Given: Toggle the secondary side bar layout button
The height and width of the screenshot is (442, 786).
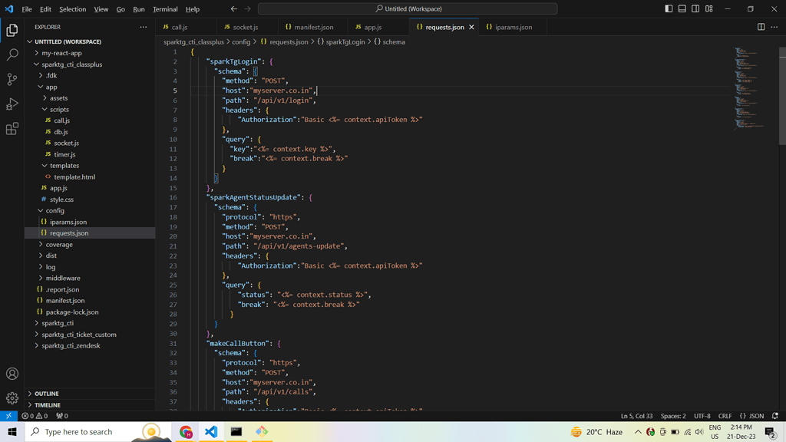Looking at the screenshot, I should pyautogui.click(x=695, y=9).
